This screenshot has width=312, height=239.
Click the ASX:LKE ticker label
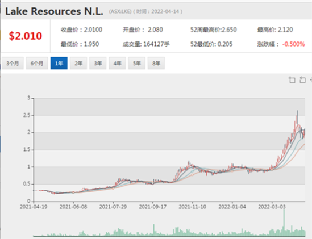coord(120,11)
